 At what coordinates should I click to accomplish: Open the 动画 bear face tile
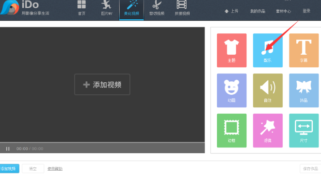tap(232, 90)
